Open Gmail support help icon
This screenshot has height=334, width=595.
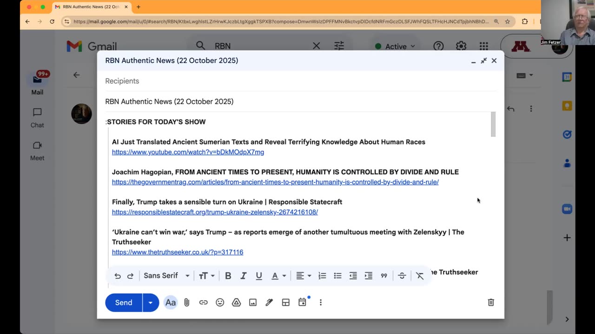pyautogui.click(x=438, y=46)
